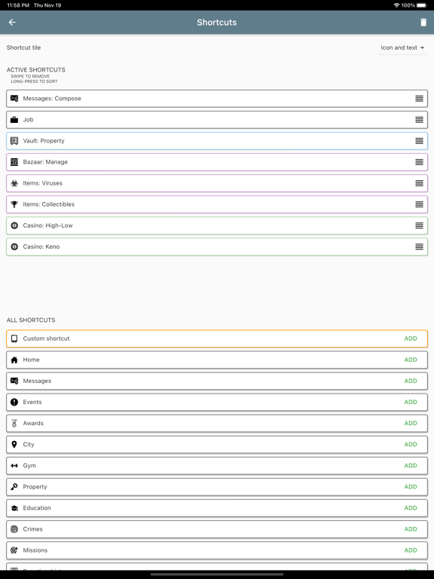Viewport: 434px width, 579px height.
Task: Add the Custom shortcut
Action: pyautogui.click(x=411, y=339)
